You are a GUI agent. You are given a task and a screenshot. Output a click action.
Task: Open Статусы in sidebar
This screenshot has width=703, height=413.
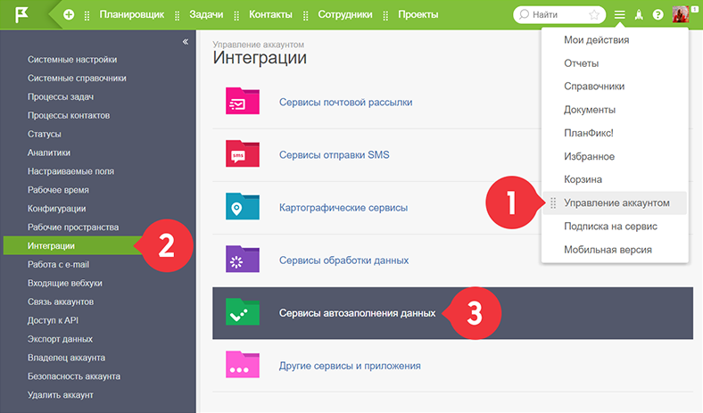tap(44, 134)
